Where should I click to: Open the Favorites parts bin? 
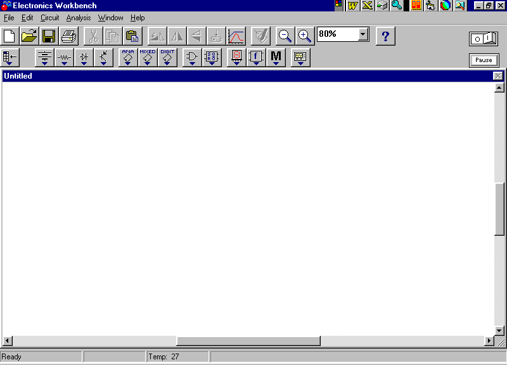tap(10, 58)
